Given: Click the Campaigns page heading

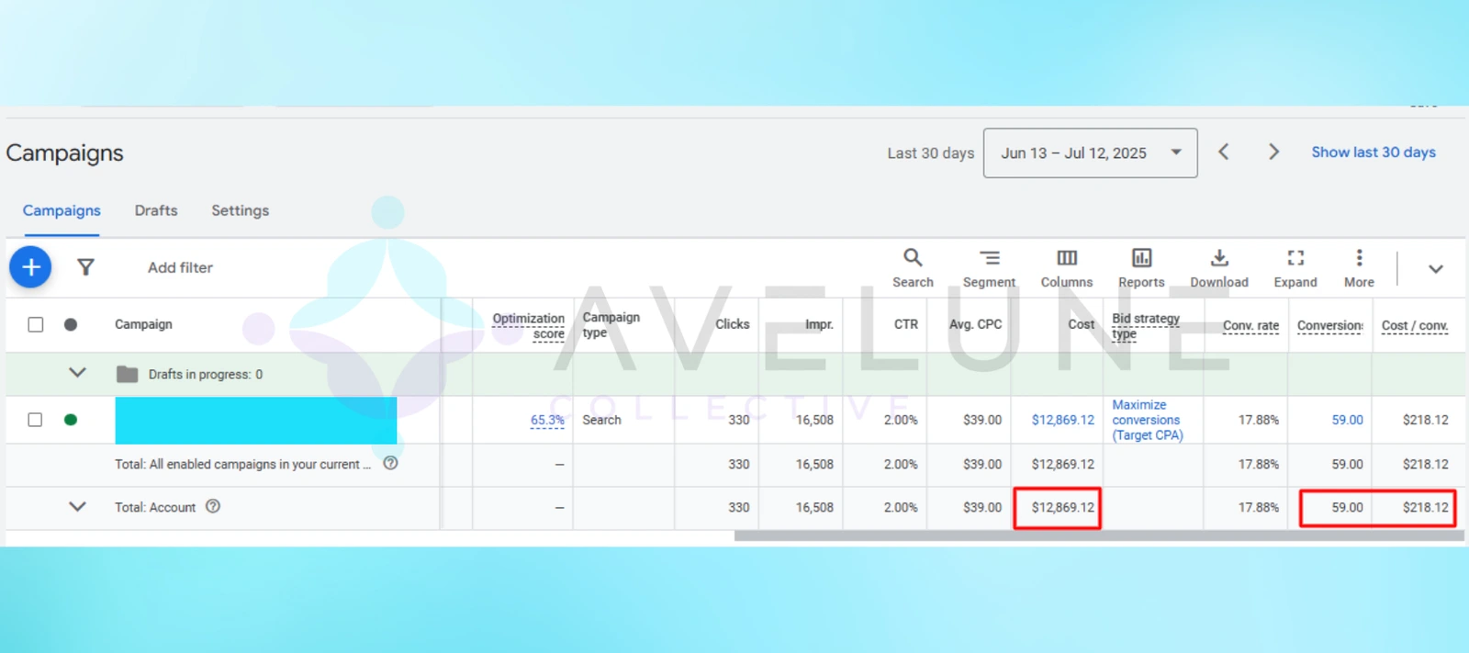Looking at the screenshot, I should pos(64,152).
